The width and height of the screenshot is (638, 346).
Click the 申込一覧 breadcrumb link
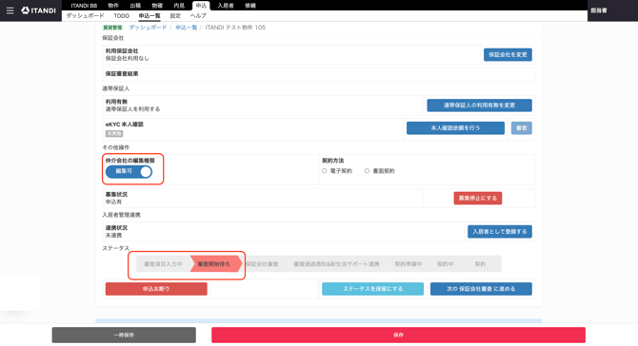[x=186, y=28]
